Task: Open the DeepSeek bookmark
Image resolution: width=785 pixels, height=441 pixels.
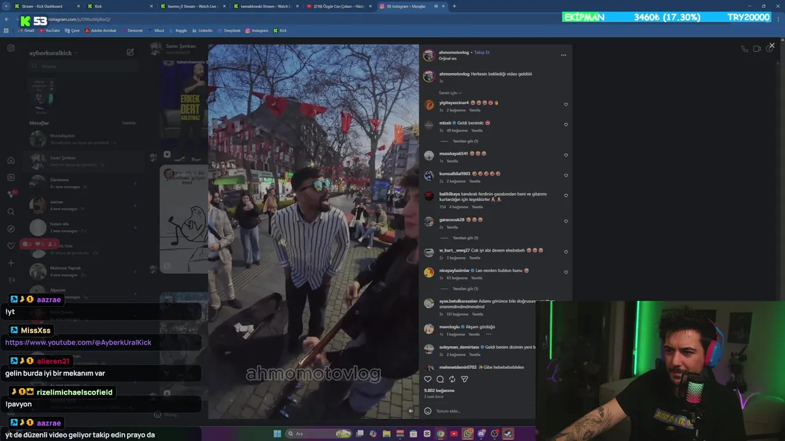Action: coord(229,30)
